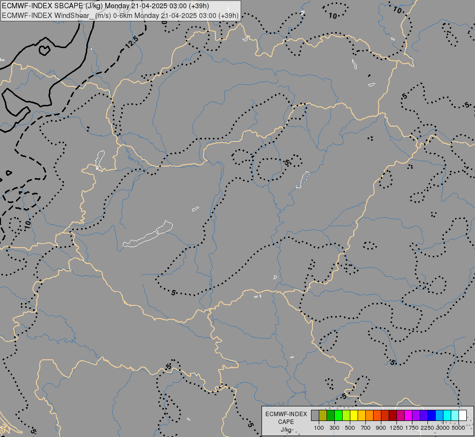Click the '12.5' dashed wind shear contour label

pos(132,42)
